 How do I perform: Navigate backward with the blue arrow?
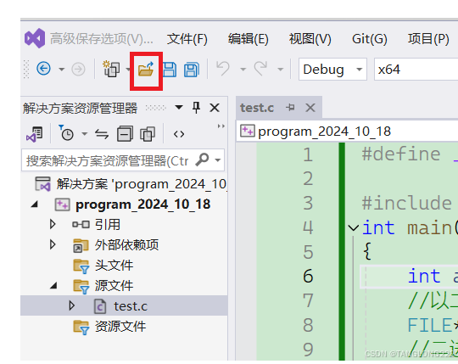tap(43, 69)
